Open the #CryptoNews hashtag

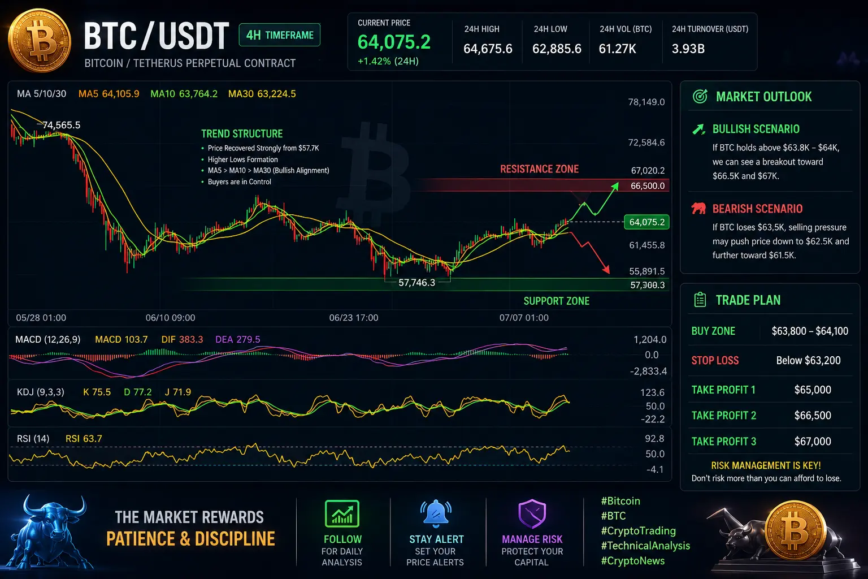point(632,561)
